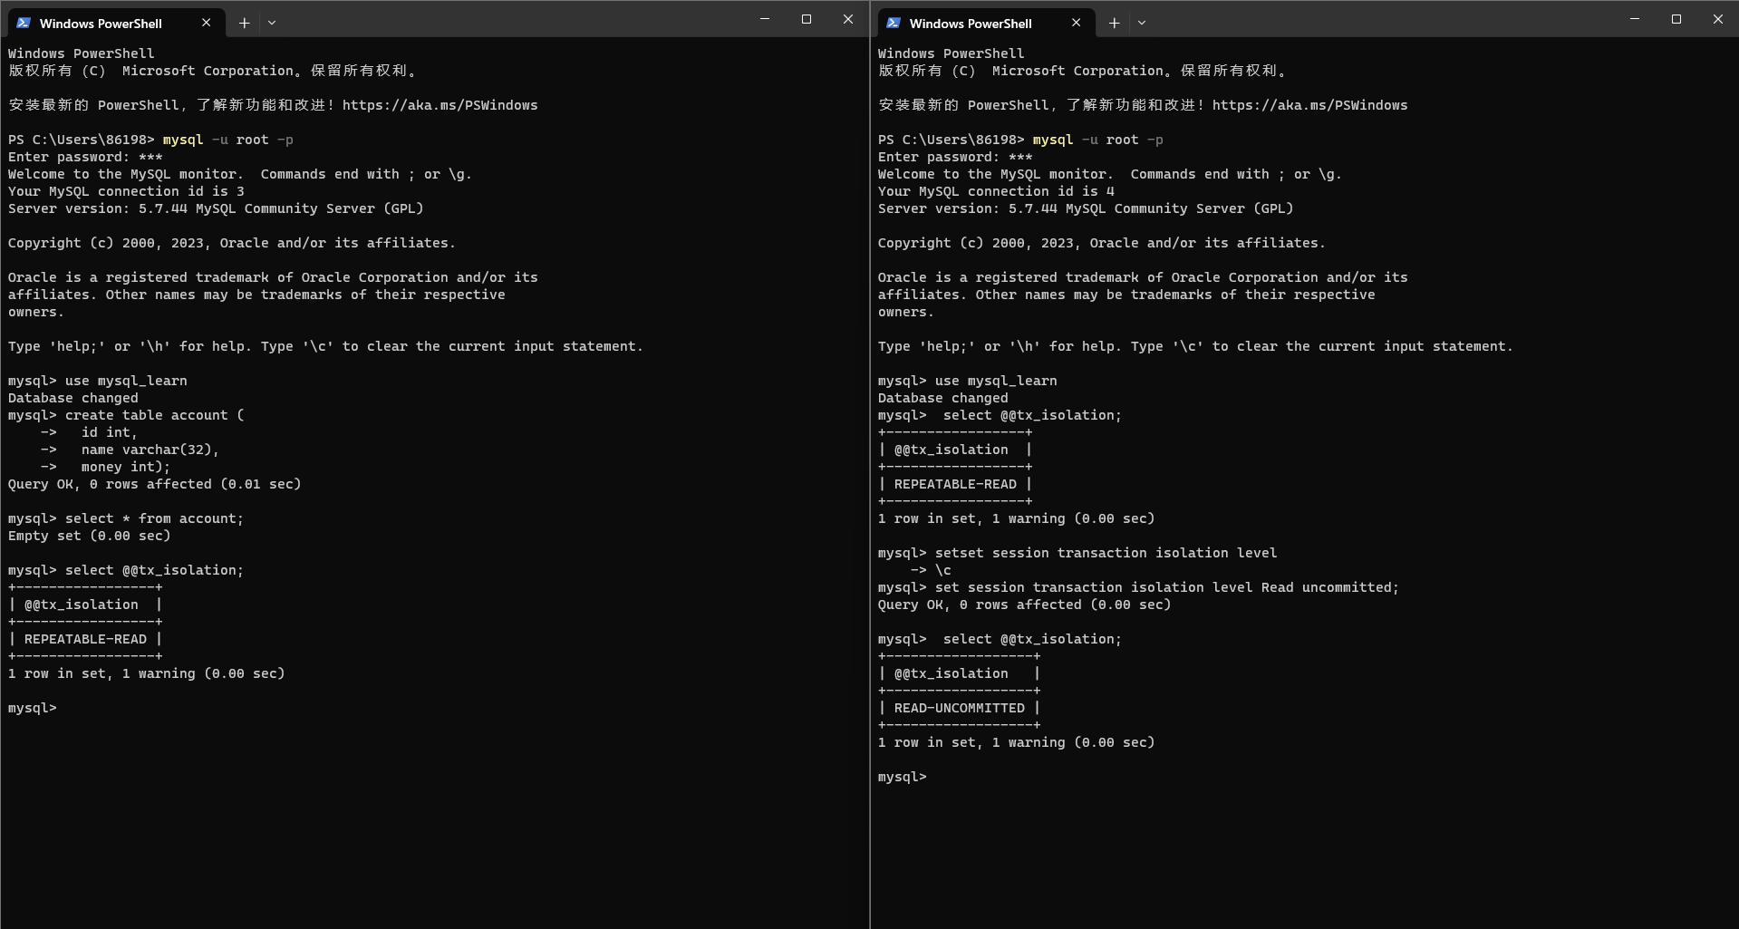The width and height of the screenshot is (1739, 929).
Task: Click the PowerShell icon in the right window's tab
Action: (x=894, y=23)
